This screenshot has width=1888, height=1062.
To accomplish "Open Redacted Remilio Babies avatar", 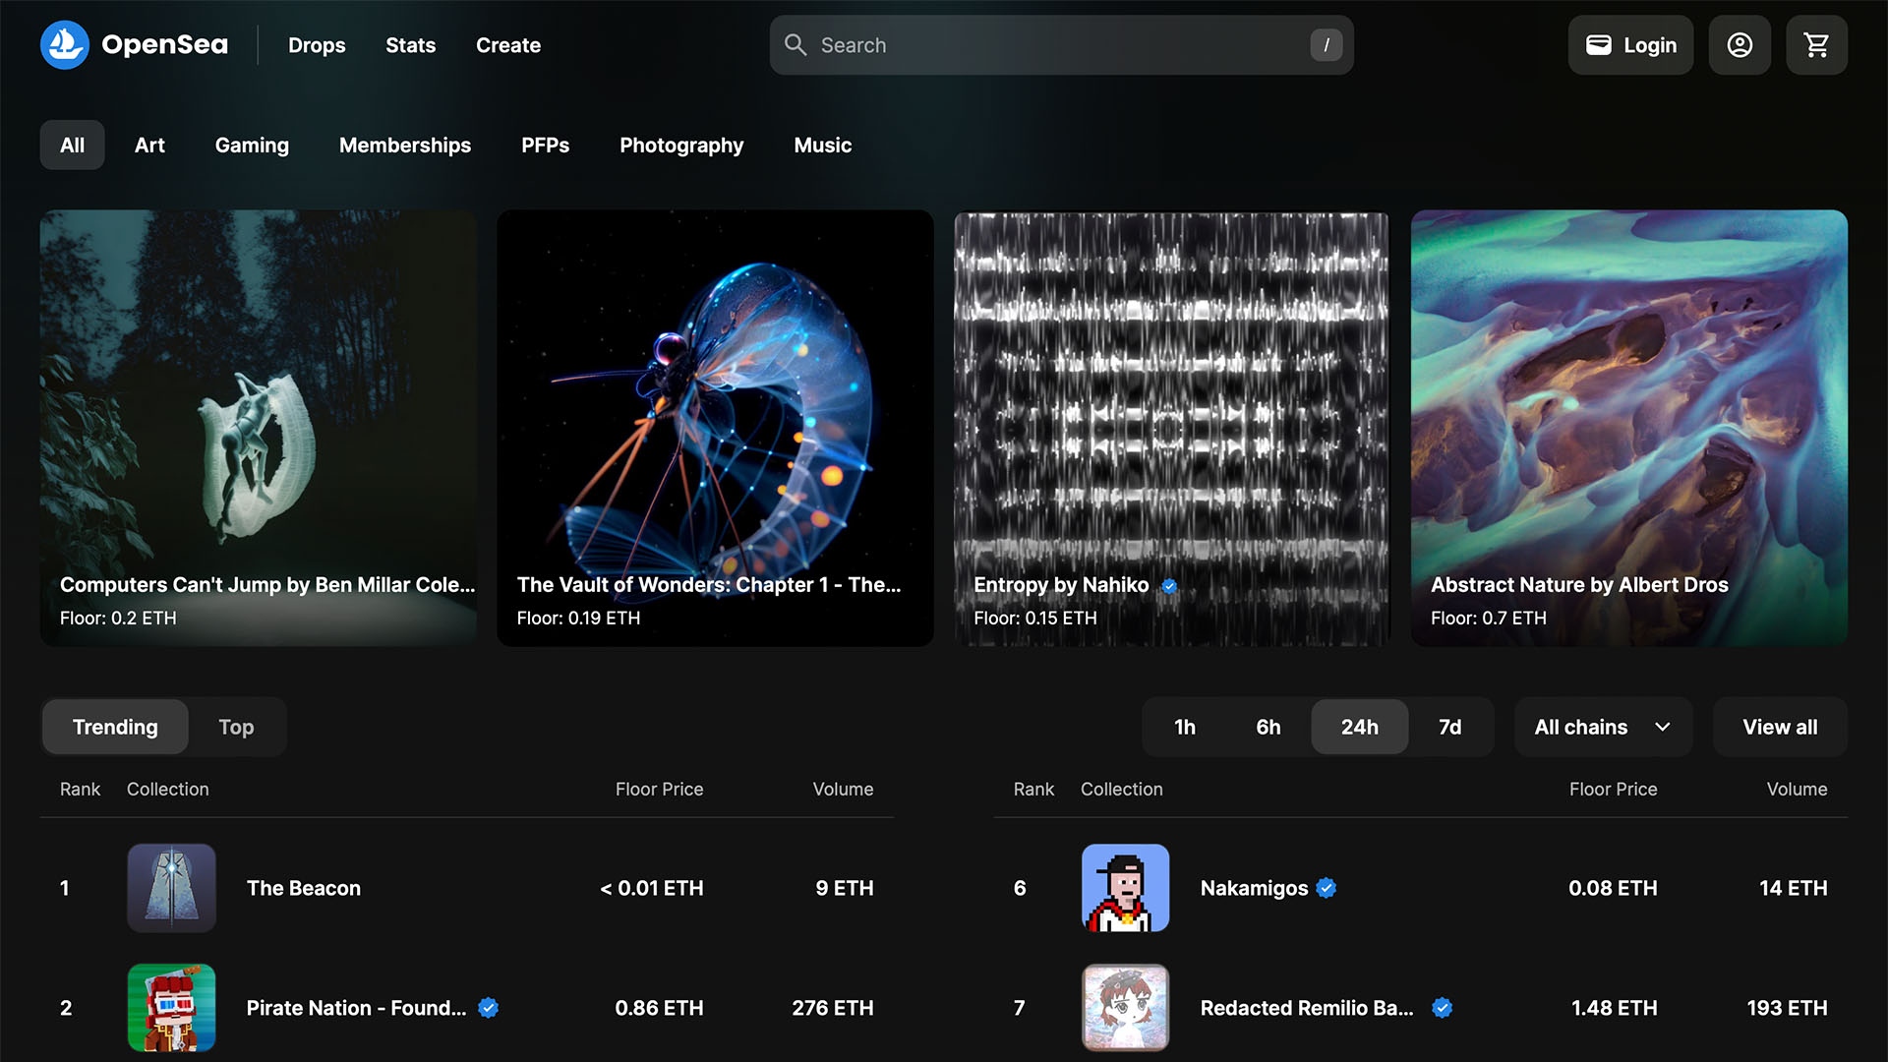I will point(1125,1008).
